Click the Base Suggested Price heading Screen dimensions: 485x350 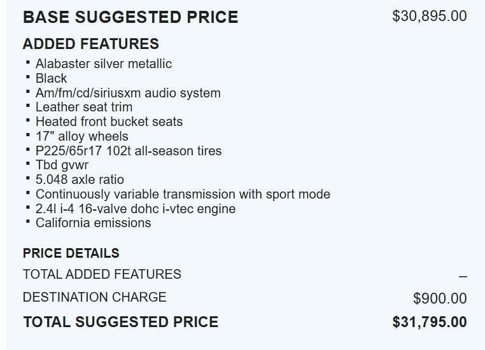[130, 17]
